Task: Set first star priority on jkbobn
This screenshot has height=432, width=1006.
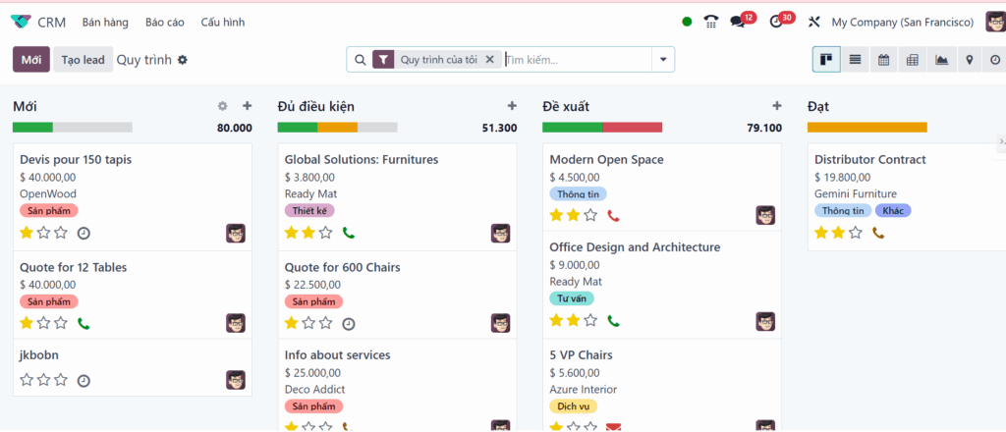Action: point(27,380)
